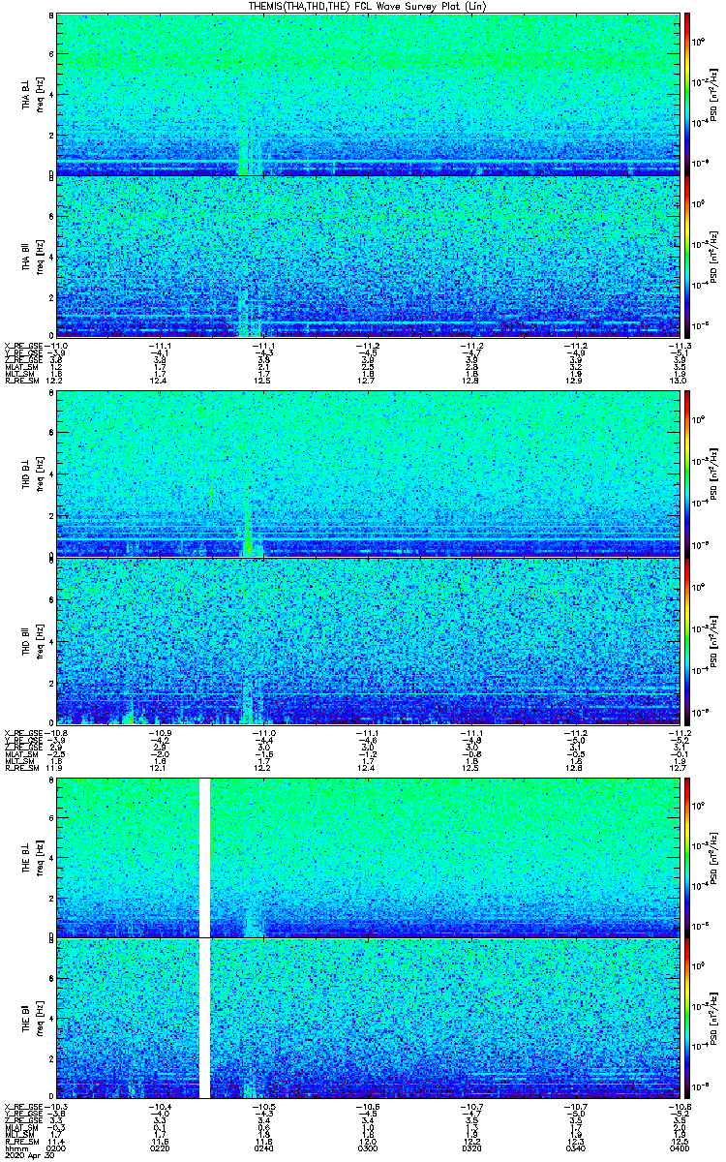Click the THD X_RE_GSE value -10.9
This screenshot has width=726, height=1162.
point(160,733)
